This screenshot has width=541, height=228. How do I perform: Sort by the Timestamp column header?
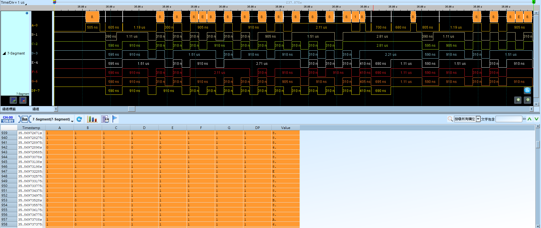31,128
